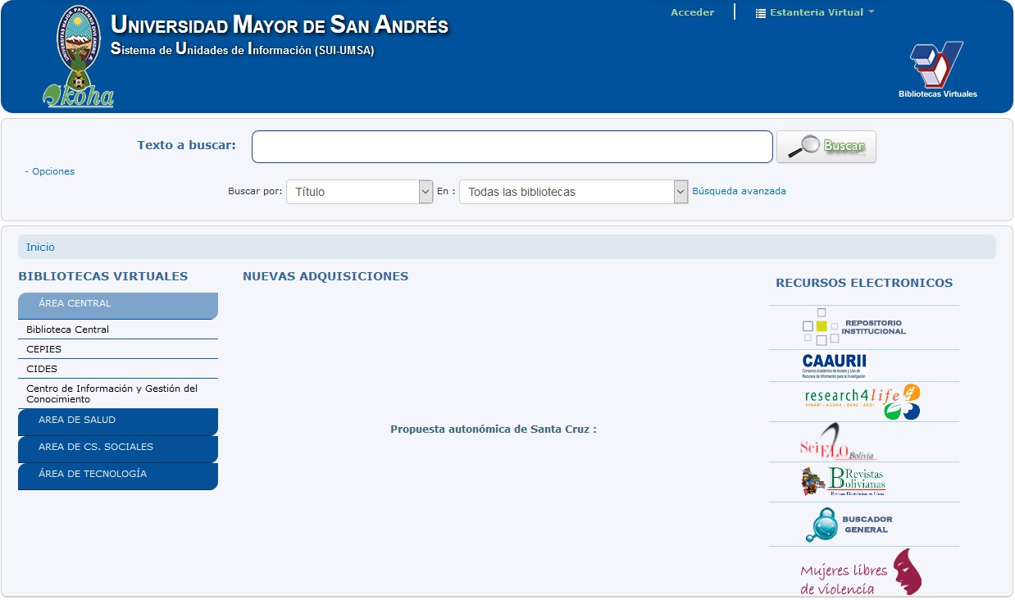Open the Mujeres libres de violencia banner
This screenshot has height=600, width=1015.
click(860, 572)
